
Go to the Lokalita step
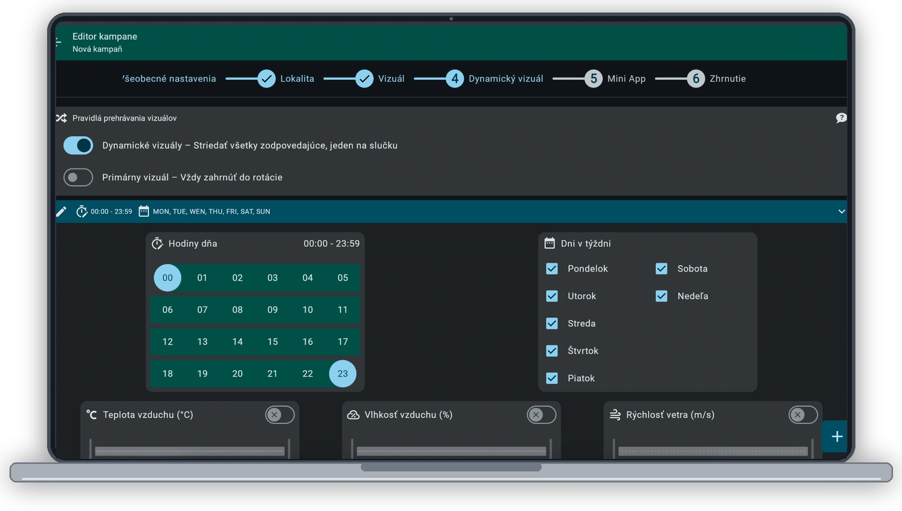[x=297, y=79]
